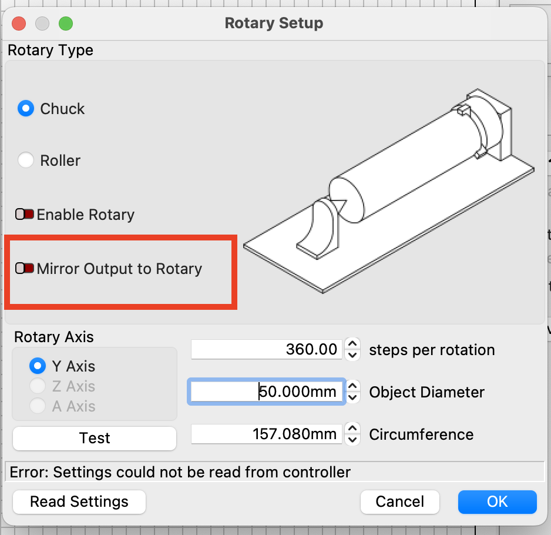The width and height of the screenshot is (551, 535).
Task: Decrease Object Diameter with down arrow
Action: [x=352, y=397]
